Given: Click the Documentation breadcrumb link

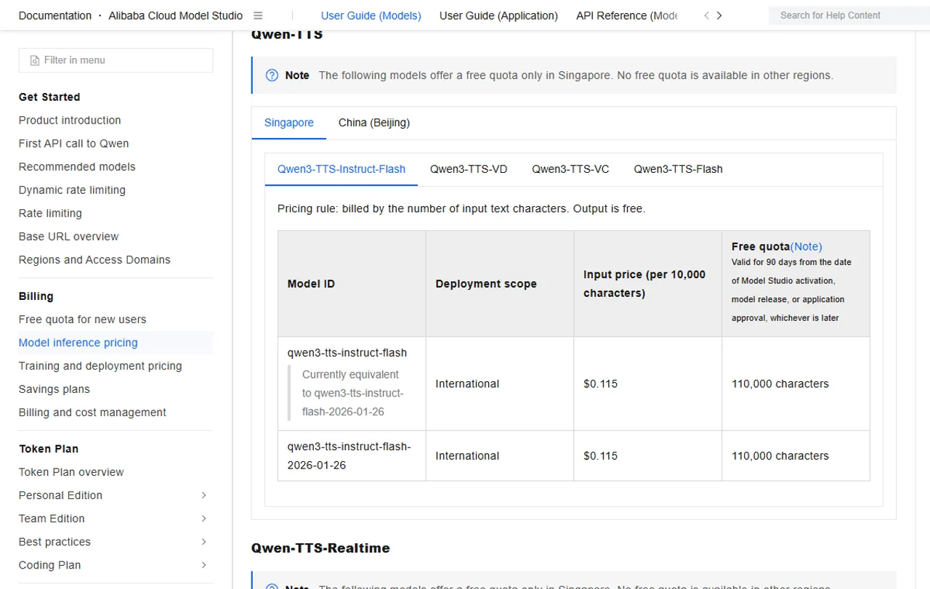Looking at the screenshot, I should point(55,15).
